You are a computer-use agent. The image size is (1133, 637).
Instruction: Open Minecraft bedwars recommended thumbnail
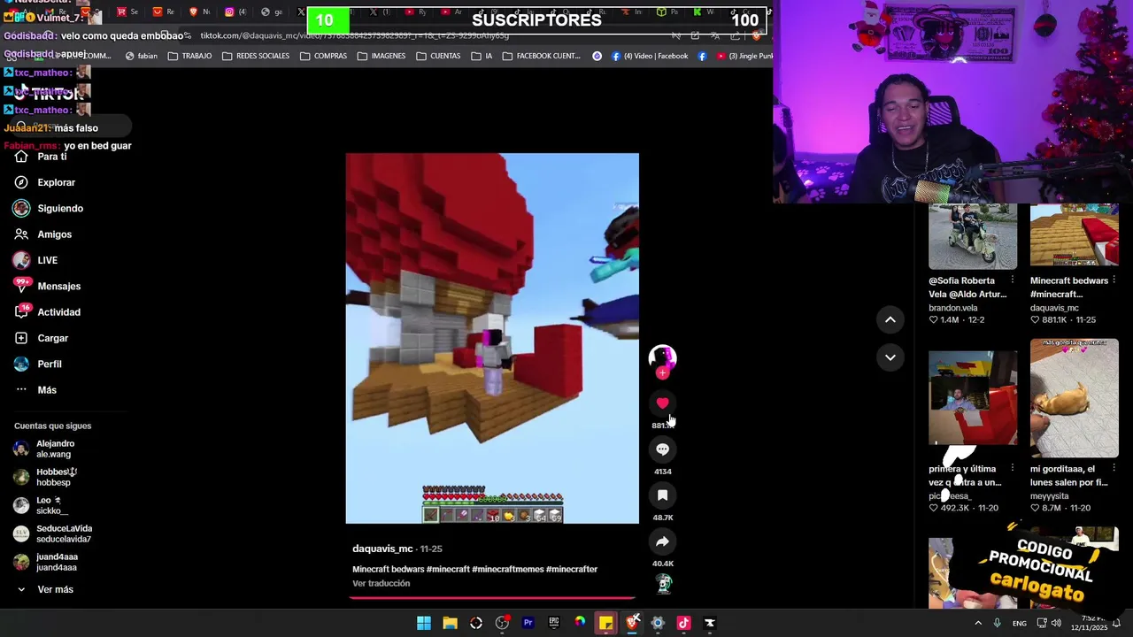click(x=1074, y=236)
